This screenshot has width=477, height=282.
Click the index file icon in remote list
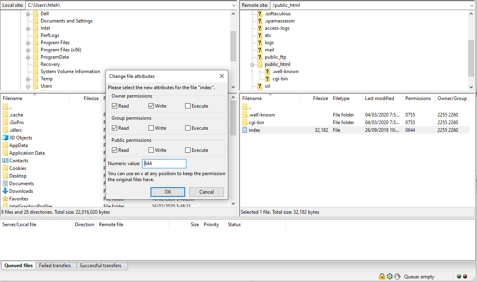(245, 130)
